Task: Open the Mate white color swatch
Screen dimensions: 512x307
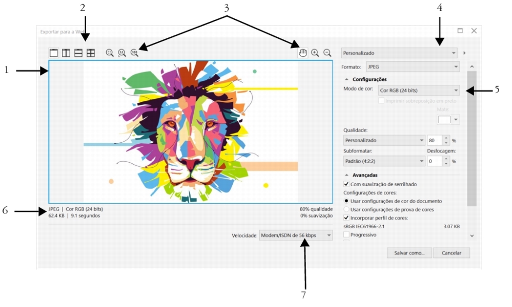Action: (444, 119)
